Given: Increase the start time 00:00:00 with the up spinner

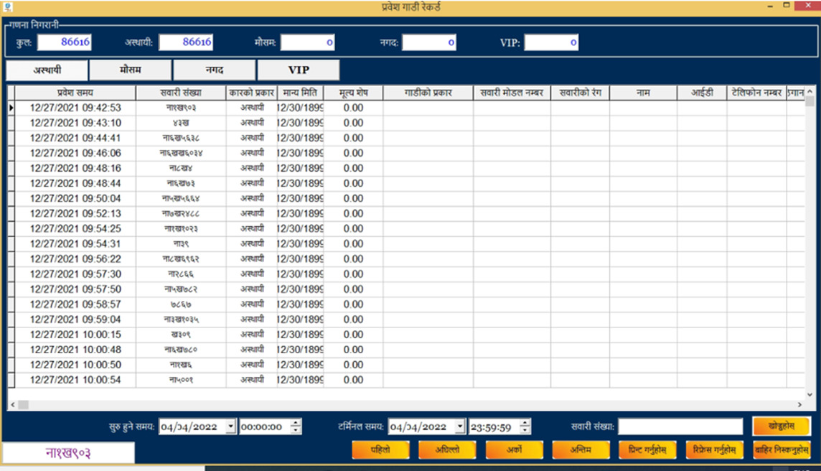Looking at the screenshot, I should pos(296,423).
